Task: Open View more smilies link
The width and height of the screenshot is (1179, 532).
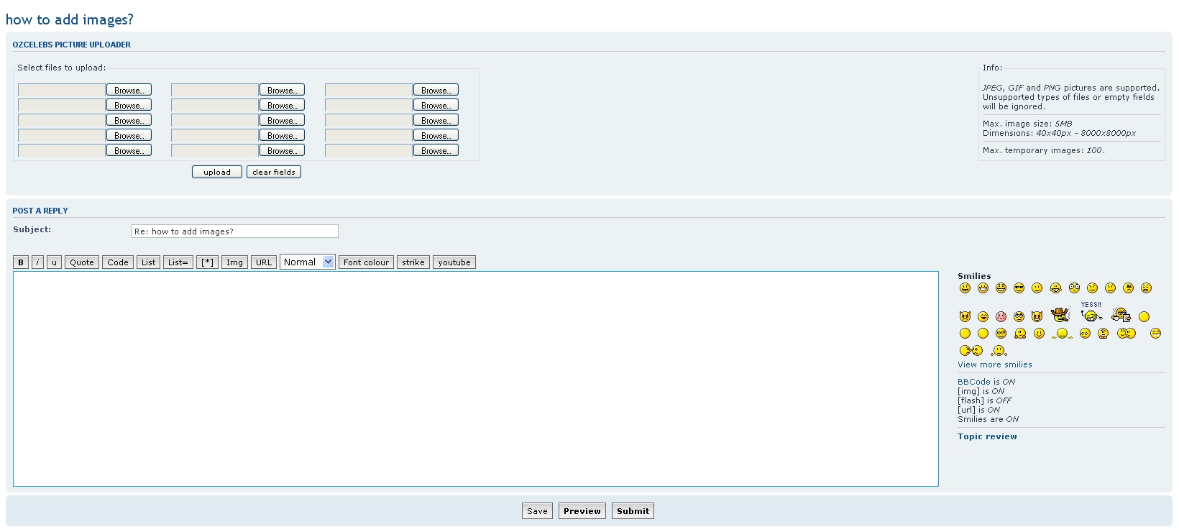Action: point(994,364)
